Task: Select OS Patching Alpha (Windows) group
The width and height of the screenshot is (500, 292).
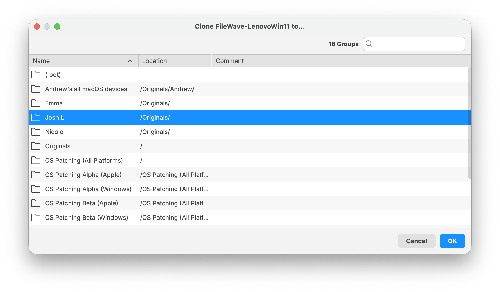Action: (x=250, y=189)
